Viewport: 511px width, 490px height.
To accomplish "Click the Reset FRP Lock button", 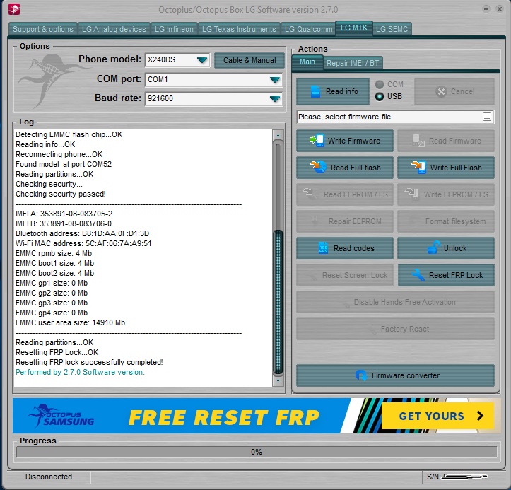I will coord(446,275).
